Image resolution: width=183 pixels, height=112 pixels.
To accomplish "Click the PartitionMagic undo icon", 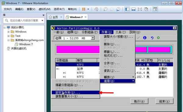I will tap(152, 38).
